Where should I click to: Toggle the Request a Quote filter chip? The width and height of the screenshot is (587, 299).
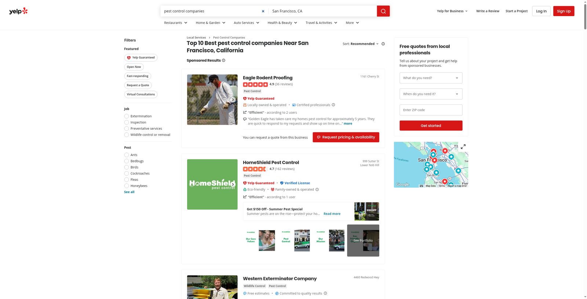pyautogui.click(x=138, y=85)
